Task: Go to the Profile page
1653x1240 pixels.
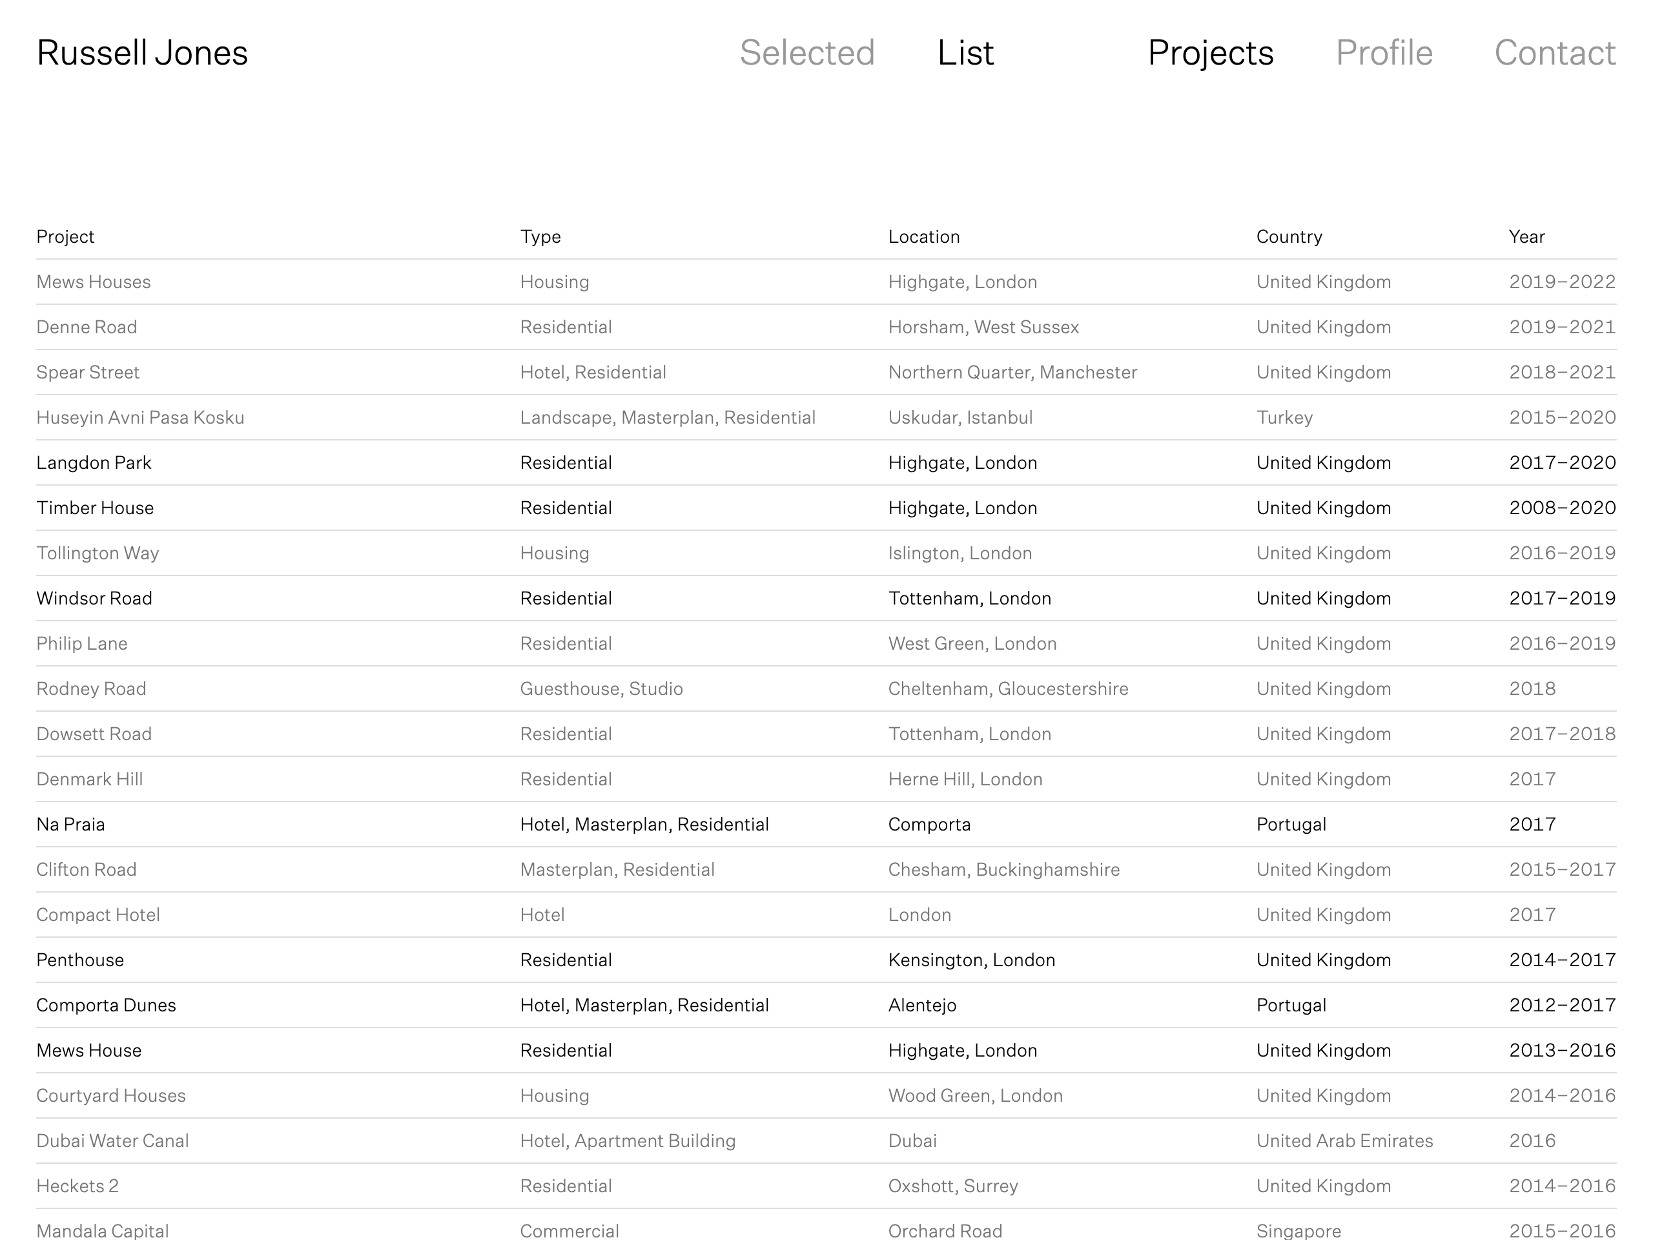Action: coord(1384,53)
